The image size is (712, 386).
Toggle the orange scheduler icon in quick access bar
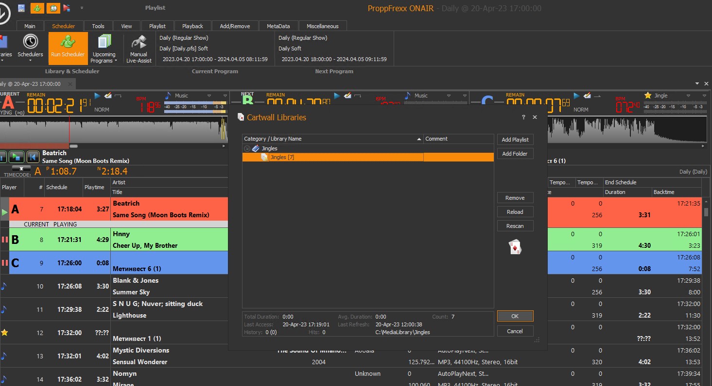tap(37, 8)
